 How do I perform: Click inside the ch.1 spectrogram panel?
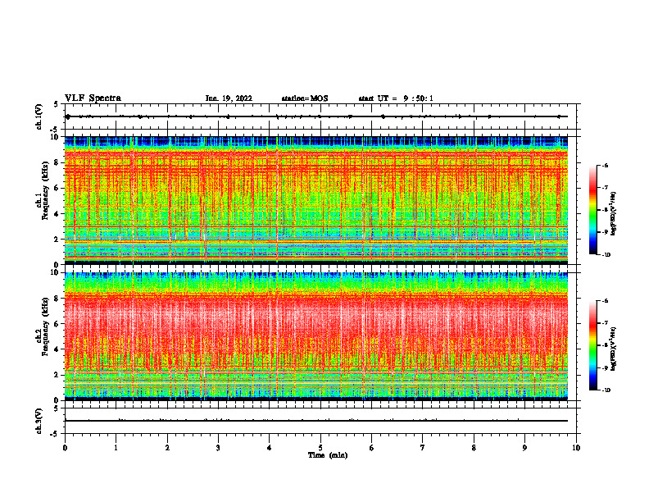(316, 200)
